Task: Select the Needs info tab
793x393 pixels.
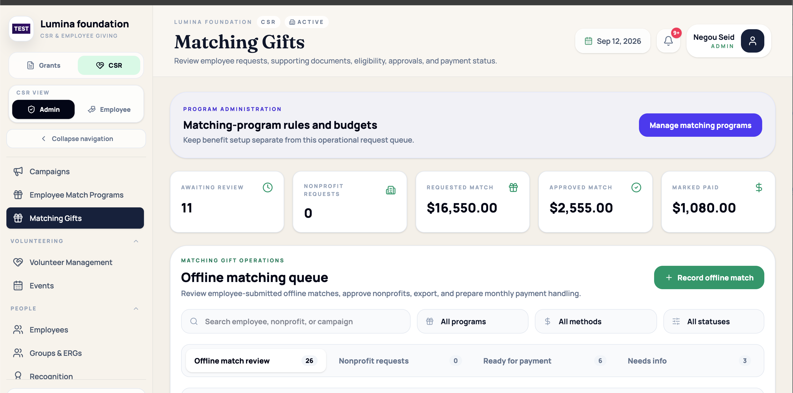Action: click(689, 361)
